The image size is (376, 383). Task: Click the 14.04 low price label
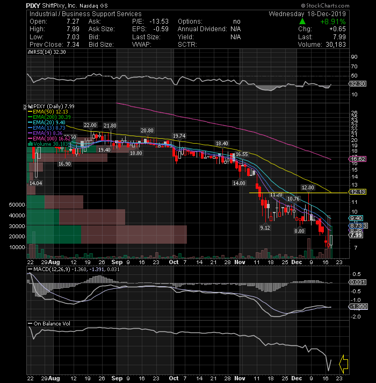35,183
